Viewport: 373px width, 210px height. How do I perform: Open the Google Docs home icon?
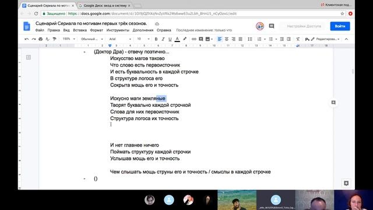[x=27, y=26]
